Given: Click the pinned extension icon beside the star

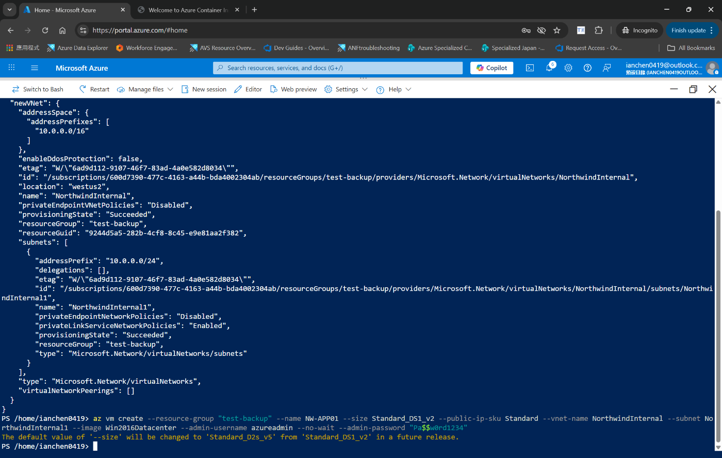Looking at the screenshot, I should [x=581, y=30].
